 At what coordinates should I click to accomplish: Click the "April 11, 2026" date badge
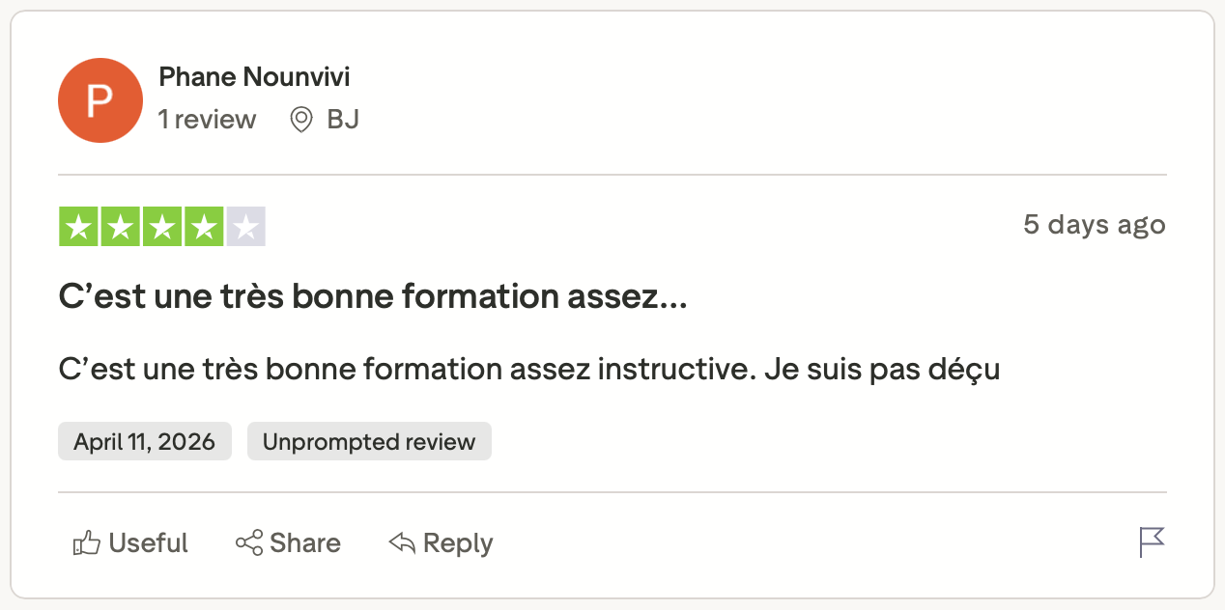145,442
